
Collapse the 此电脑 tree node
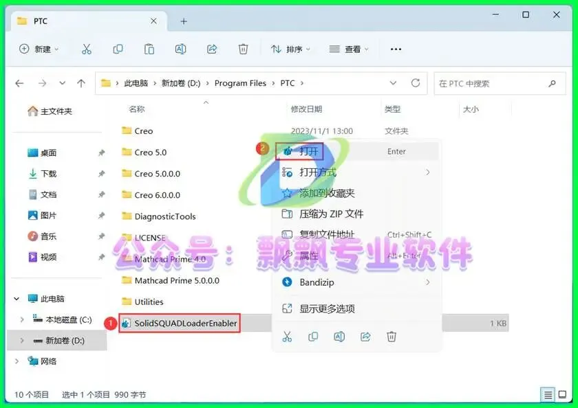[17, 299]
